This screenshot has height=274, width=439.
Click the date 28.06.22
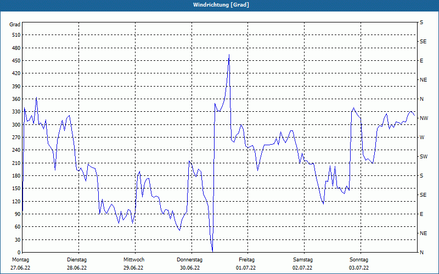click(x=77, y=268)
